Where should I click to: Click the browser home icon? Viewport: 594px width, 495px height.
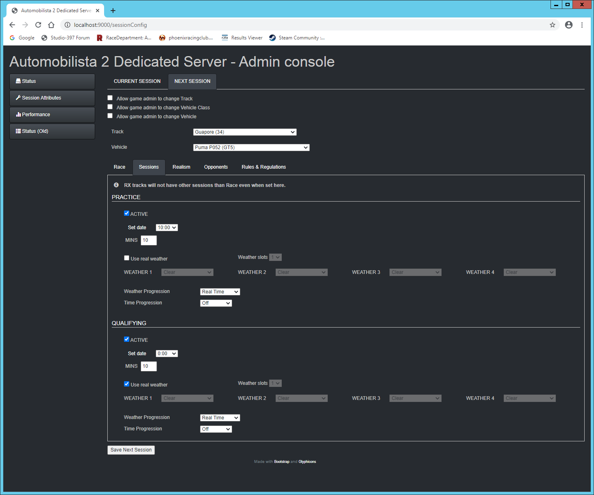click(x=51, y=25)
